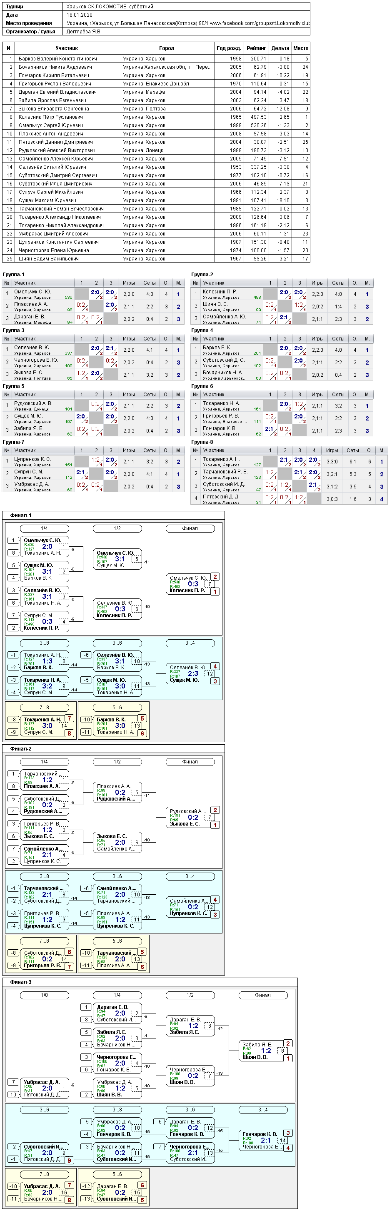The width and height of the screenshot is (392, 1211).
Task: Select the Финал-3 section title
Action: (x=21, y=981)
